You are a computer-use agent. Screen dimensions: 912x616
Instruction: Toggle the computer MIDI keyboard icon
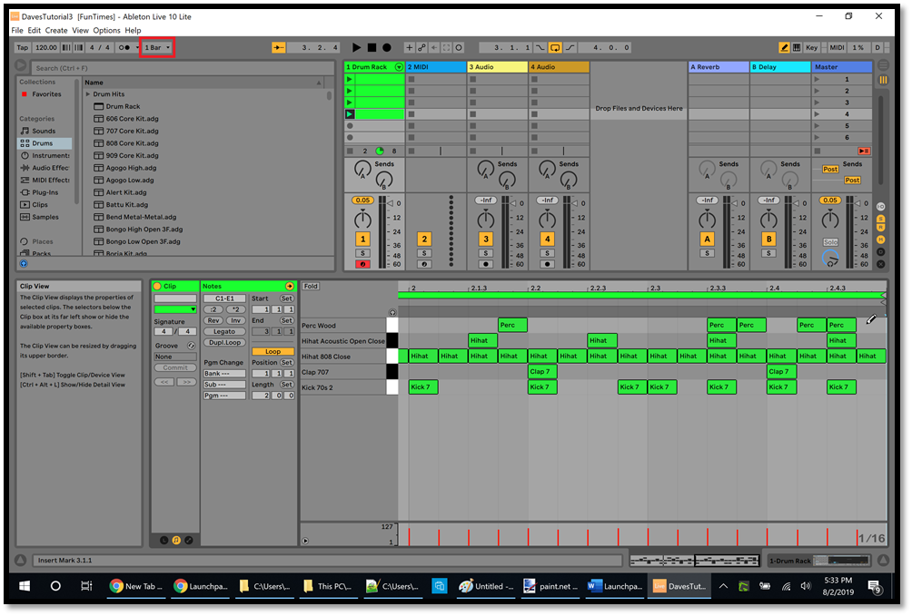pos(797,48)
